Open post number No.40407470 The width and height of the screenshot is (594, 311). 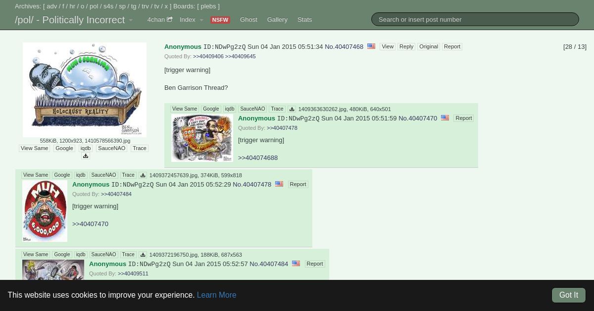pos(418,118)
